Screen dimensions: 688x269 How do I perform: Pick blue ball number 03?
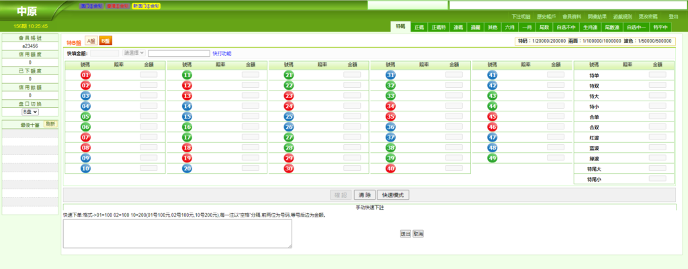point(85,96)
